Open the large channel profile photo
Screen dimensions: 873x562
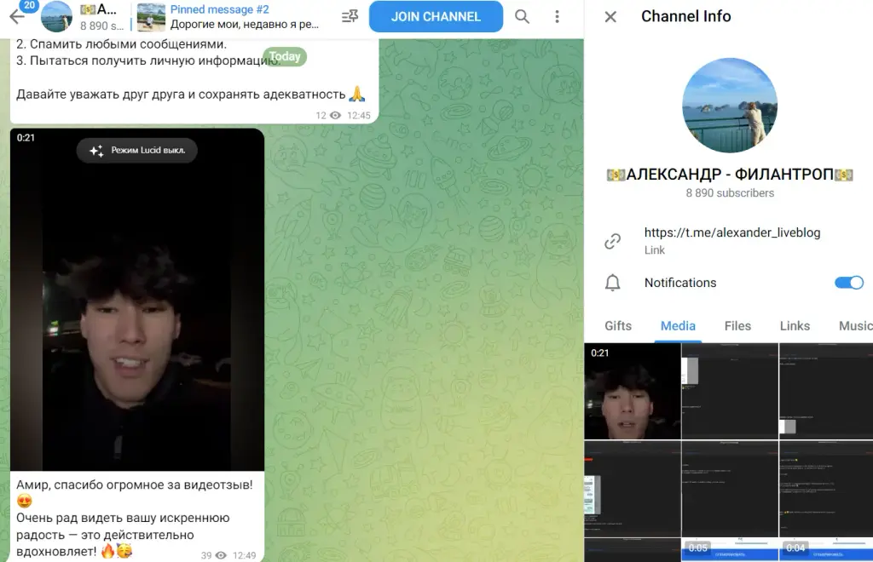point(730,106)
